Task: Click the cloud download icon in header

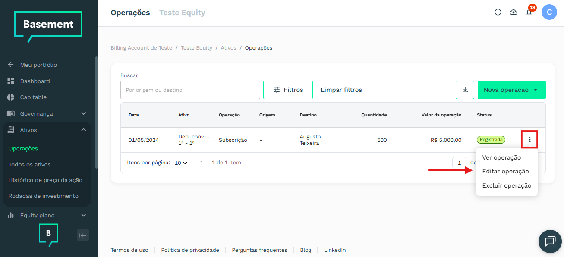Action: tap(514, 12)
